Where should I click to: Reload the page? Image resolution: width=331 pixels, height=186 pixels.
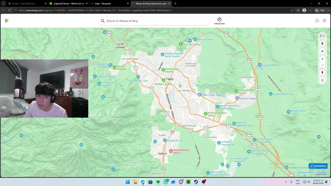pos(10,10)
